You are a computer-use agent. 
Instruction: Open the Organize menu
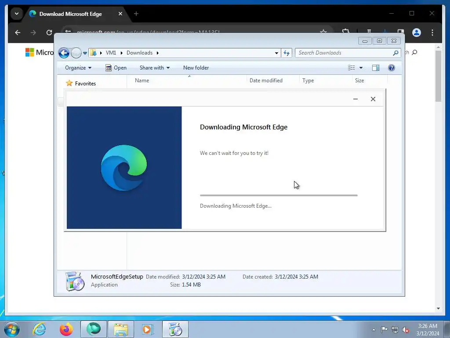pos(78,68)
